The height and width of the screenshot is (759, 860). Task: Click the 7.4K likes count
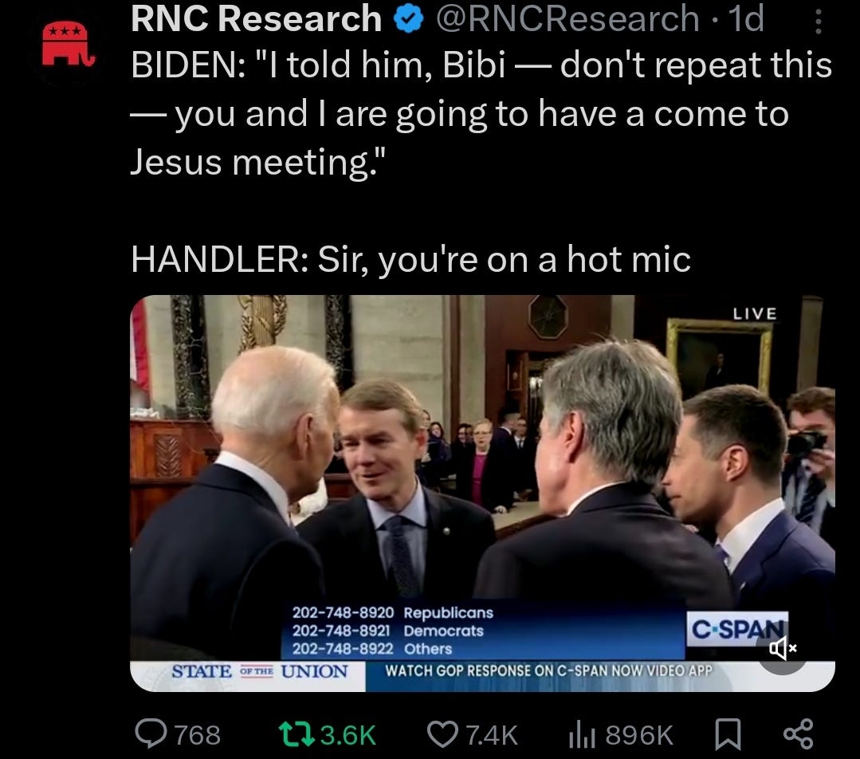click(x=492, y=735)
